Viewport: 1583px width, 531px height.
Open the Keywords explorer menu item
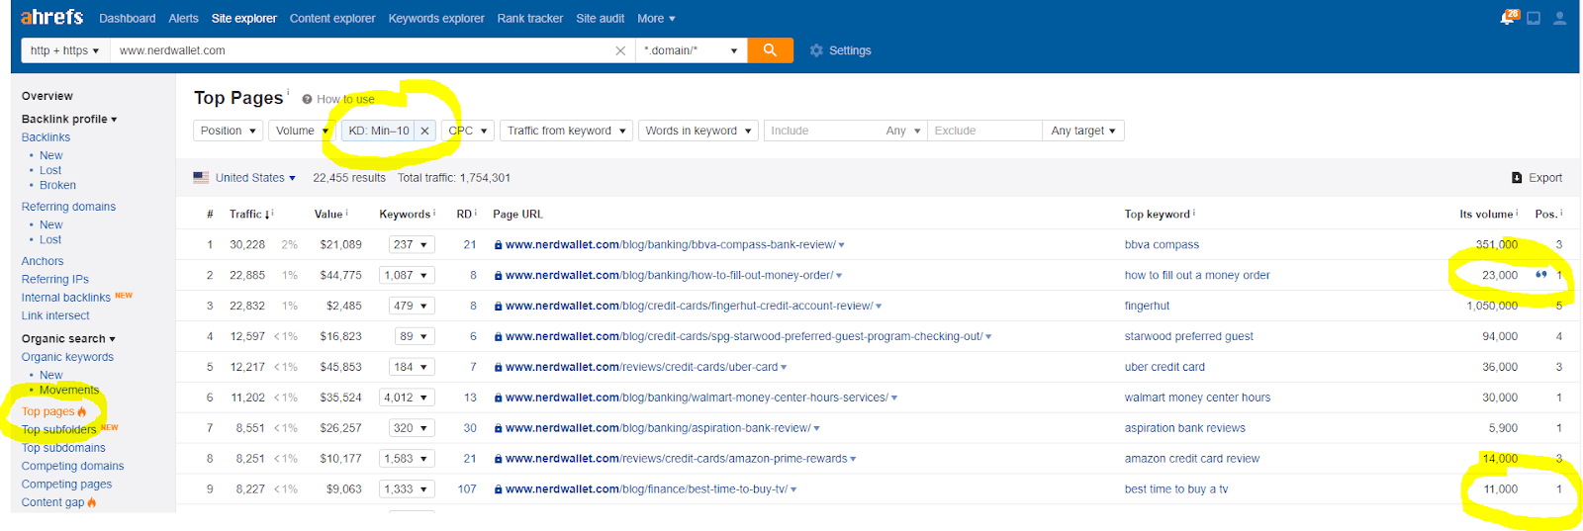pos(436,18)
